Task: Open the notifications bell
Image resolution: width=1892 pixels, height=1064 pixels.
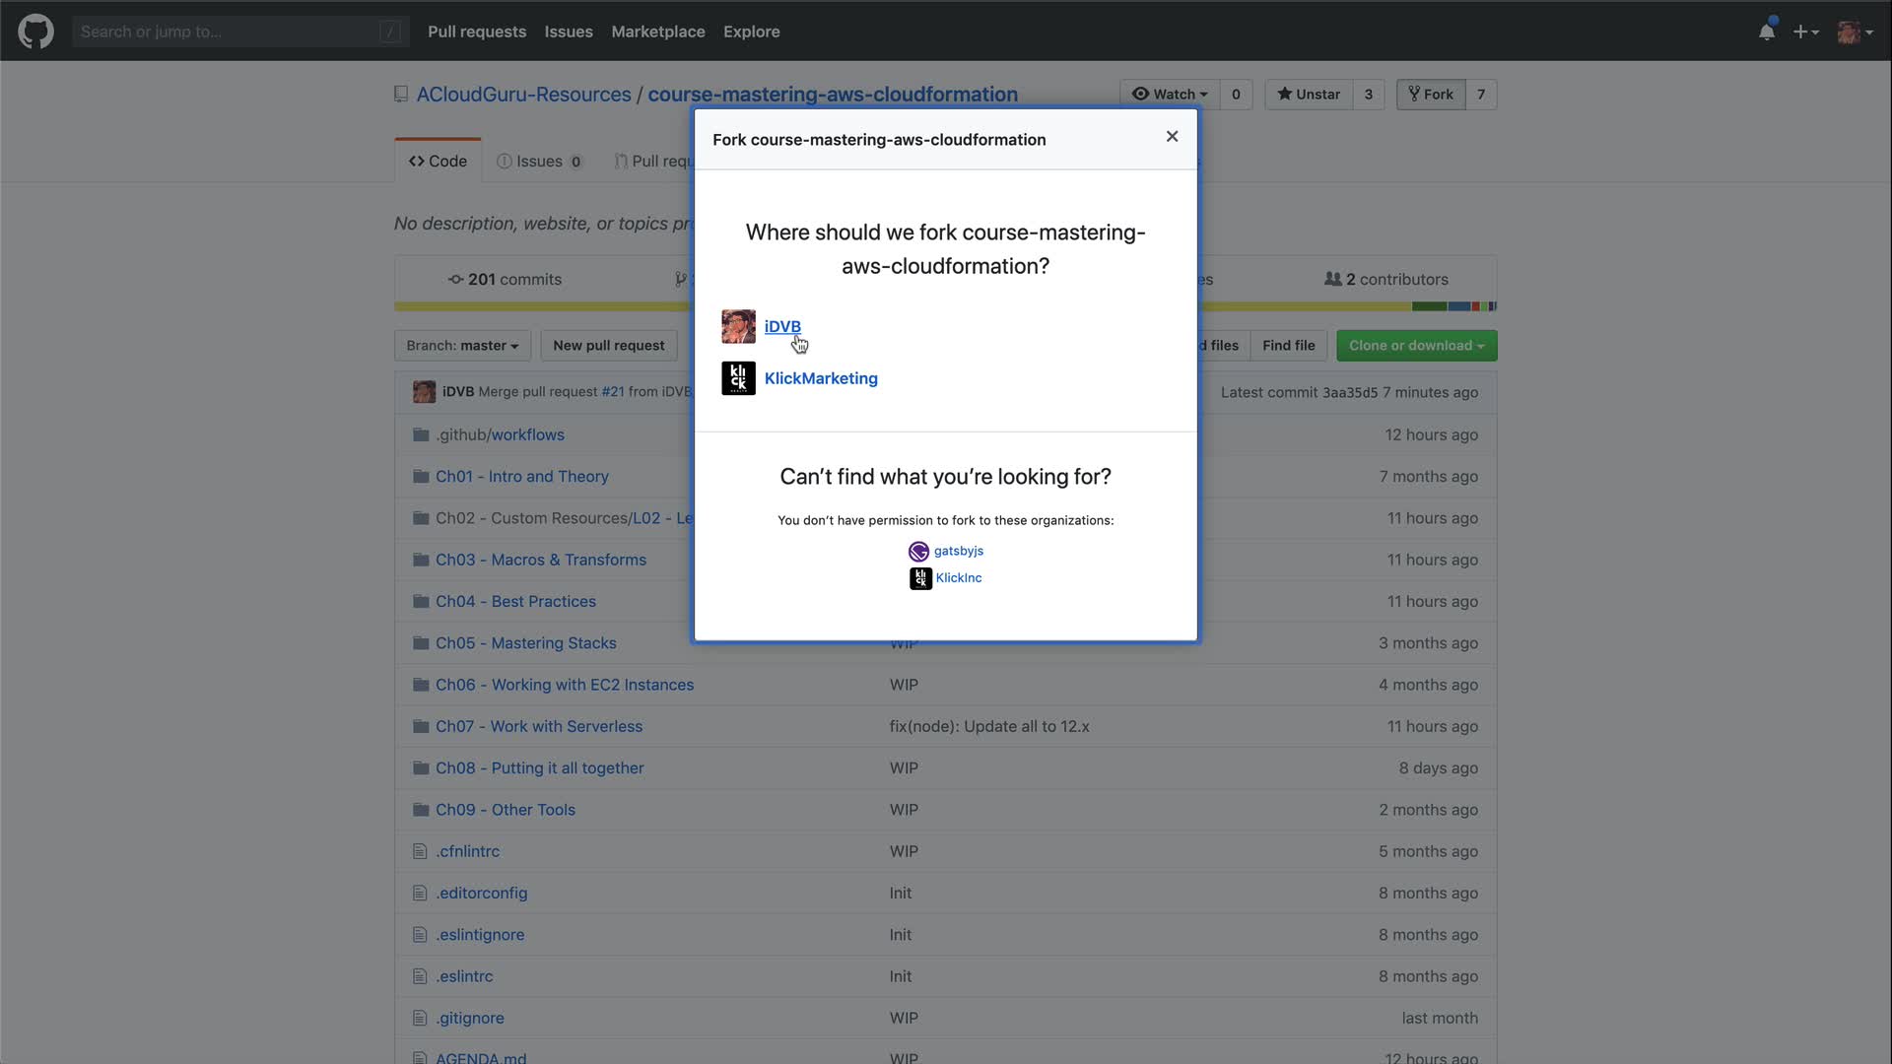Action: point(1766,32)
